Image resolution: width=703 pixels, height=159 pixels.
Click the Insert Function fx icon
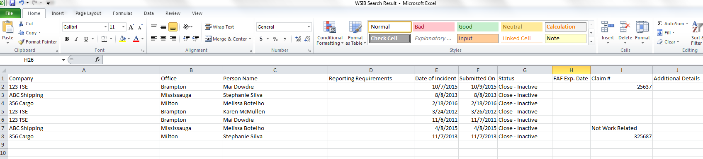97,60
